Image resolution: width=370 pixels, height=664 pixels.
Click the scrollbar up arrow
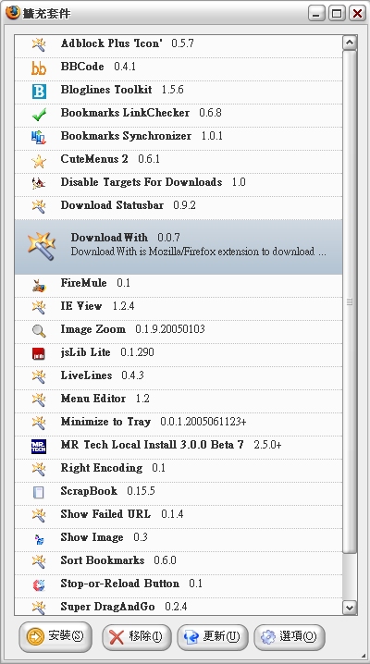click(x=350, y=43)
